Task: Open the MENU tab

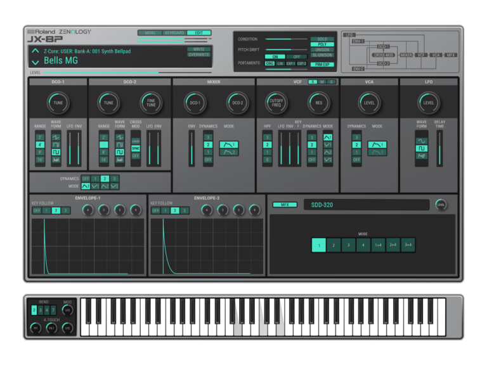Action: [150, 32]
